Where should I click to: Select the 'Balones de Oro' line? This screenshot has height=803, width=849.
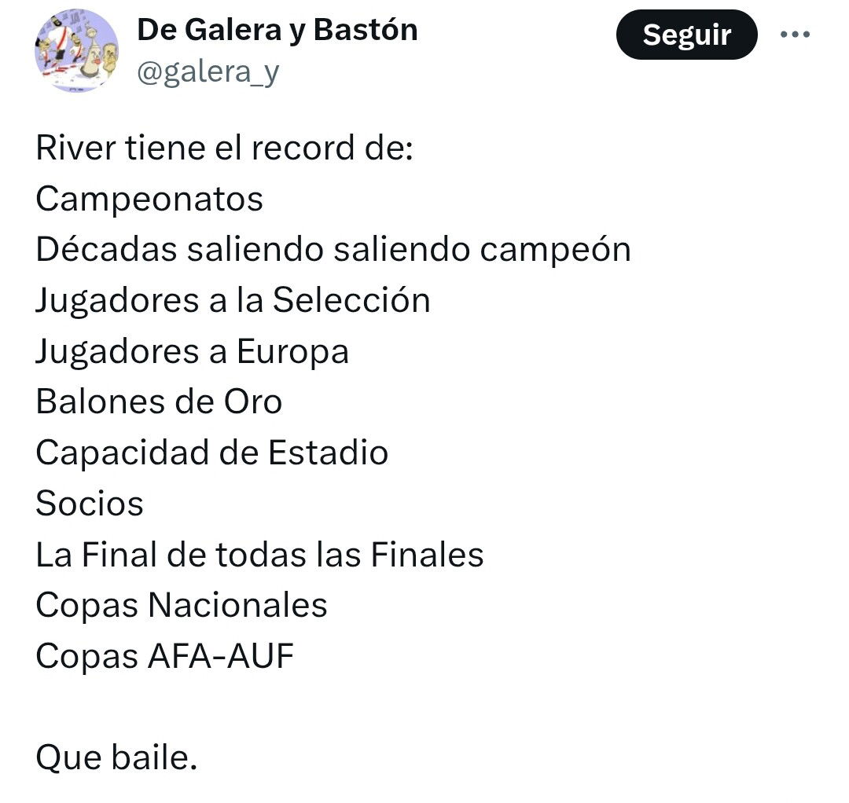pyautogui.click(x=159, y=402)
